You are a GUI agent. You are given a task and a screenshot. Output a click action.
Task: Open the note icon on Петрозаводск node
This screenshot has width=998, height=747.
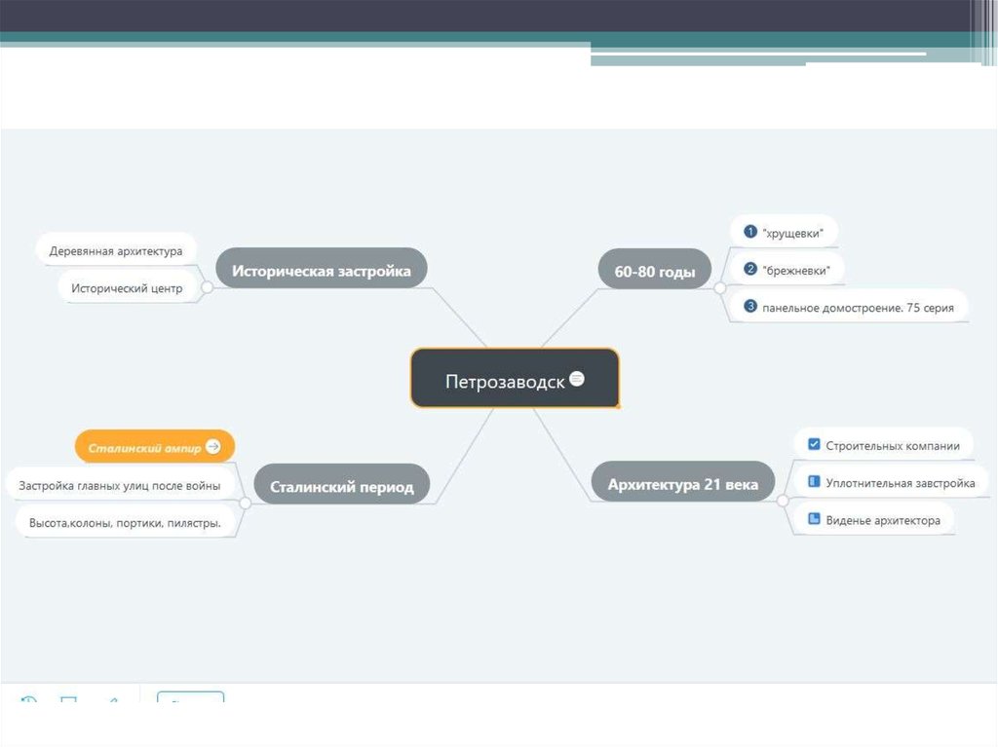577,379
